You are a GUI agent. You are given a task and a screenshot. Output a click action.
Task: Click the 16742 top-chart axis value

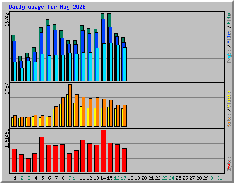(x=7, y=19)
